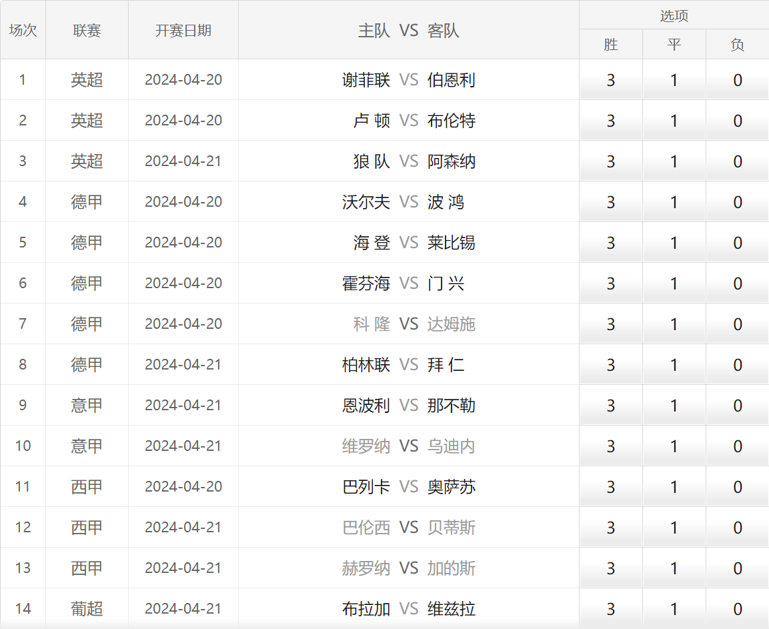
Task: Select option 0 (负) for 卢顿 VS 布伦特
Action: click(x=738, y=121)
